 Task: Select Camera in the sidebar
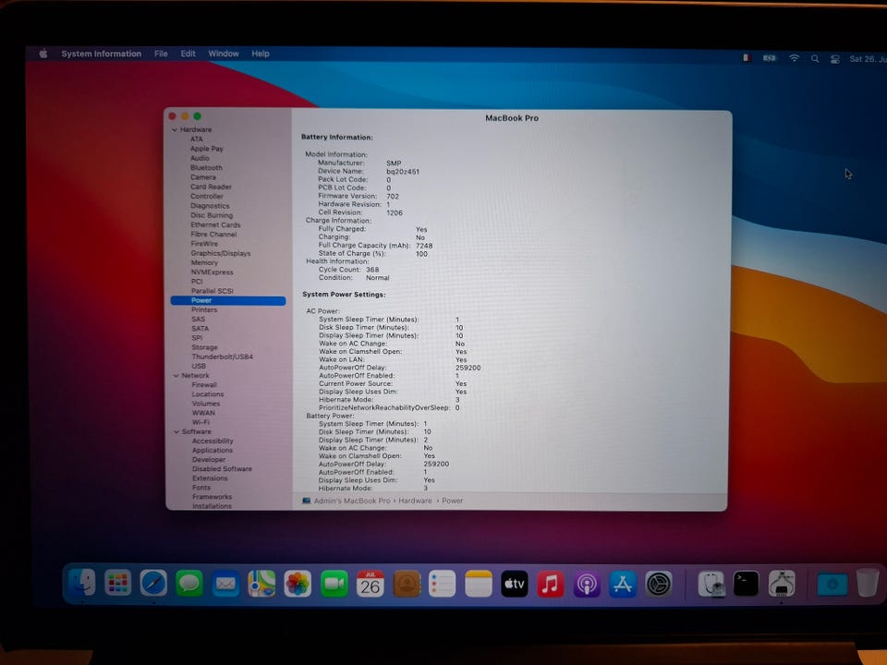[x=203, y=177]
